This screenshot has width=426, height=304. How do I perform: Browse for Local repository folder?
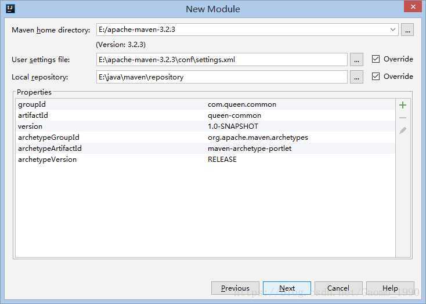click(x=356, y=77)
